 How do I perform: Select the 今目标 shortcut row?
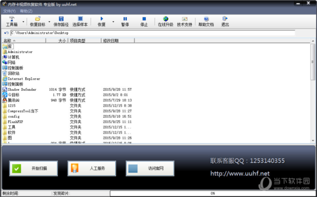point(67,95)
